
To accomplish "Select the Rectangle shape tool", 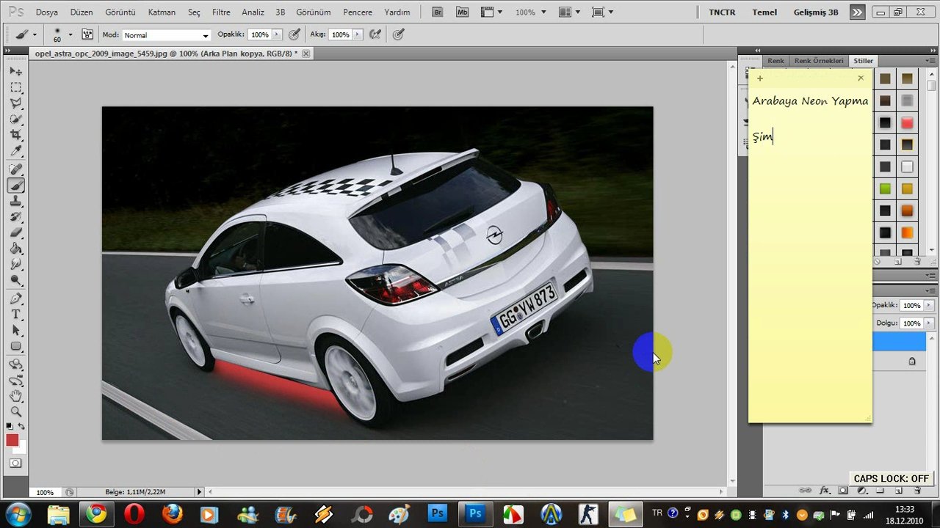I will pyautogui.click(x=15, y=347).
